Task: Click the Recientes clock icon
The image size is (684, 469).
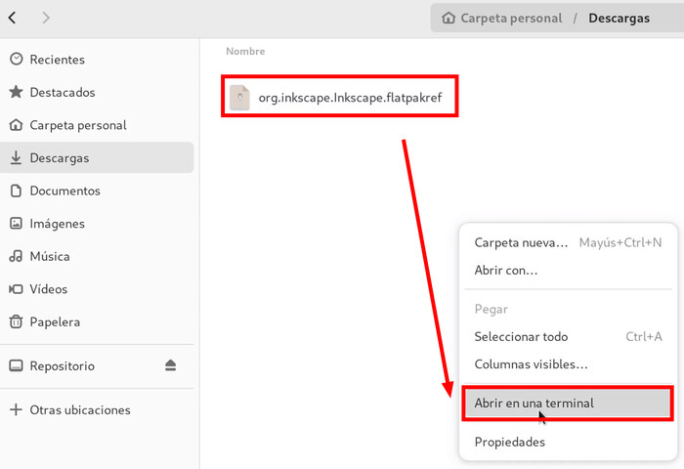Action: pyautogui.click(x=17, y=59)
